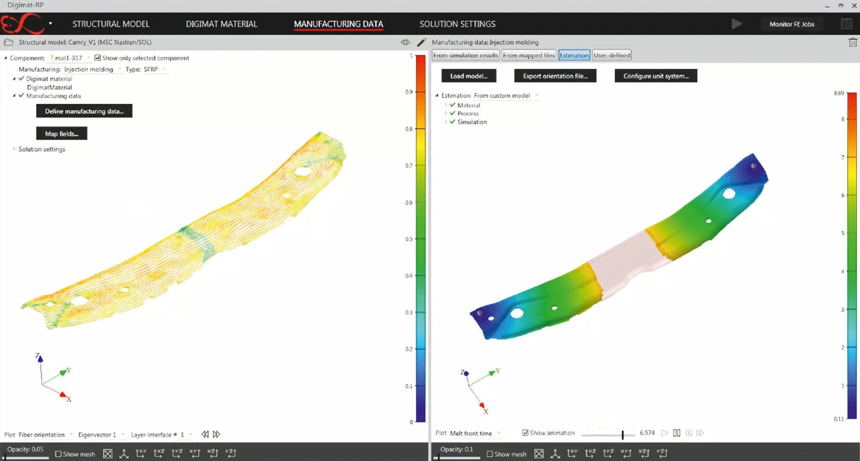Set reversed XY view in left viewer
Viewport: 860px width, 461px height.
(x=195, y=453)
